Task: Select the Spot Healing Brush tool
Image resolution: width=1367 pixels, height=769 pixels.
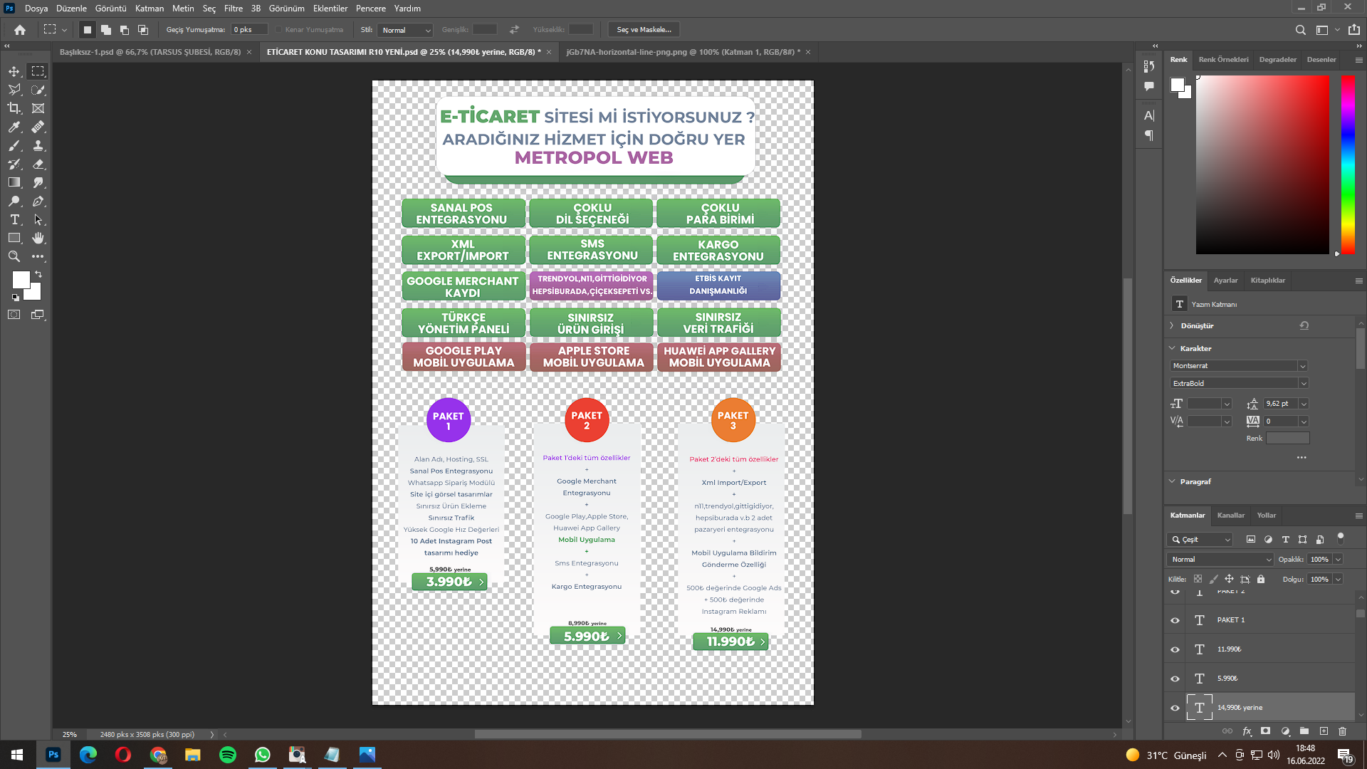Action: 38,127
